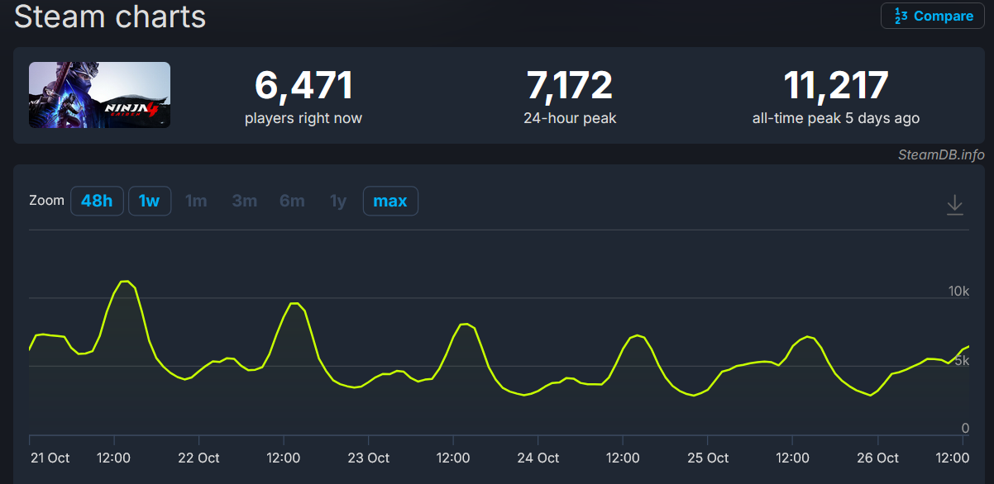Click the Steam charts heading

[x=110, y=16]
